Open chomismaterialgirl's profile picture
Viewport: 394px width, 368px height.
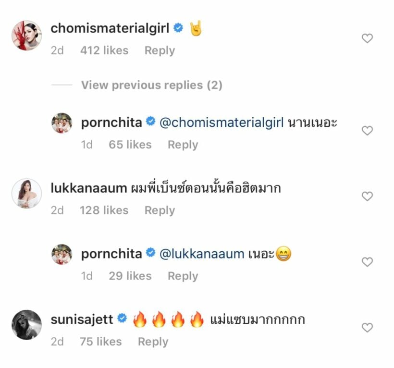(26, 35)
